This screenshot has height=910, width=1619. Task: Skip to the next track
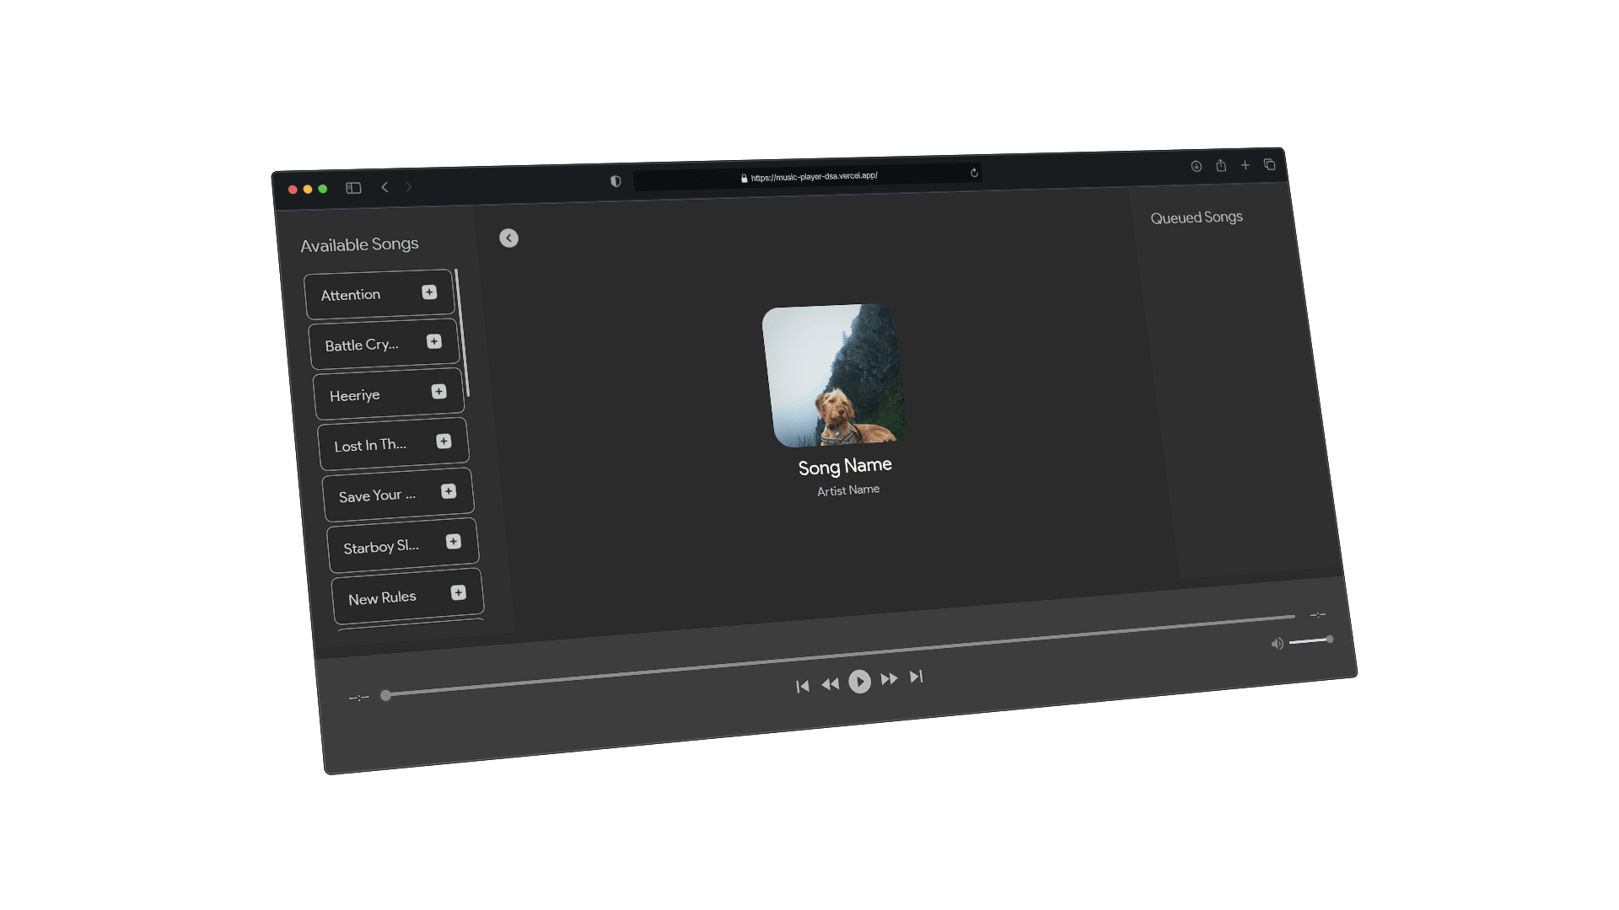point(917,677)
